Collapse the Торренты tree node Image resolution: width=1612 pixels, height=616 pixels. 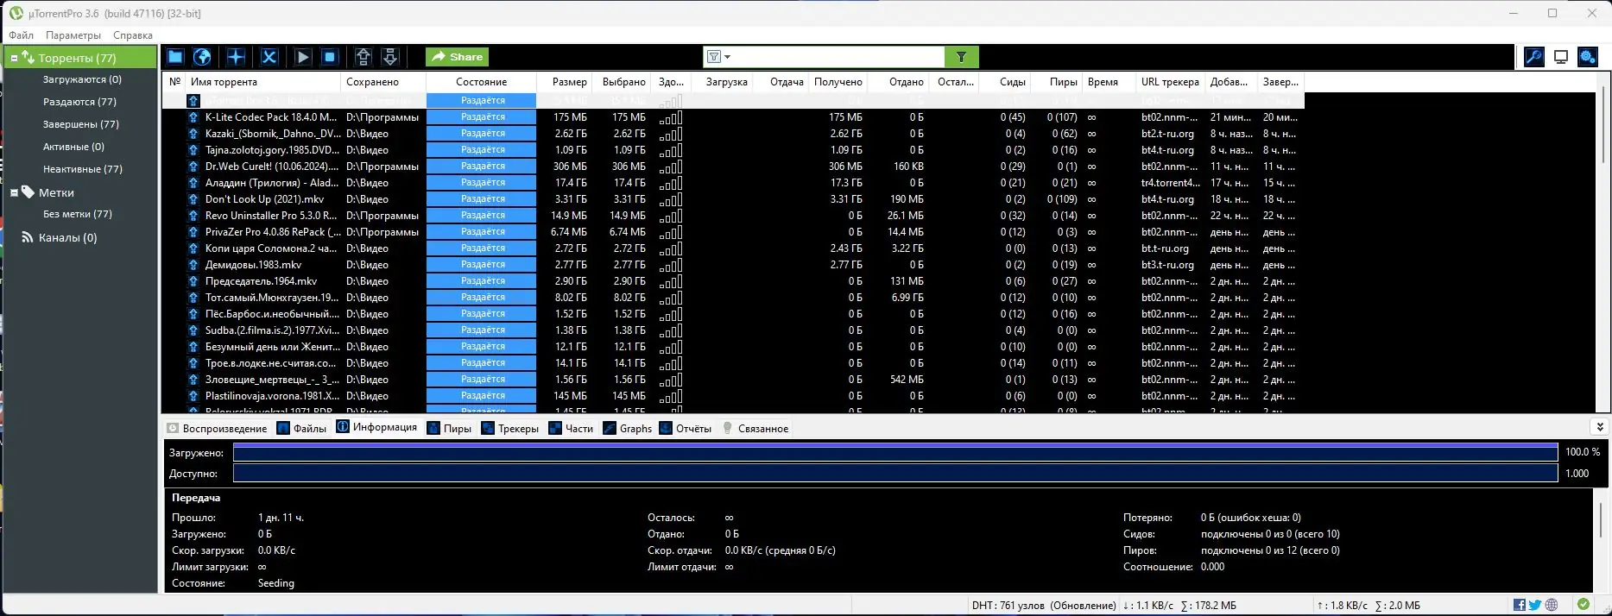(14, 58)
